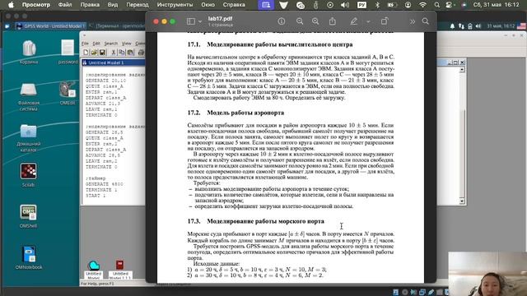Launch OMShell from the desktop
The width and height of the screenshot is (527, 296).
click(x=28, y=216)
